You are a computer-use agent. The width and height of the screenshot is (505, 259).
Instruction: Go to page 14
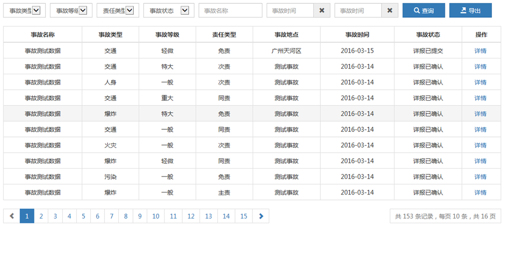click(226, 216)
